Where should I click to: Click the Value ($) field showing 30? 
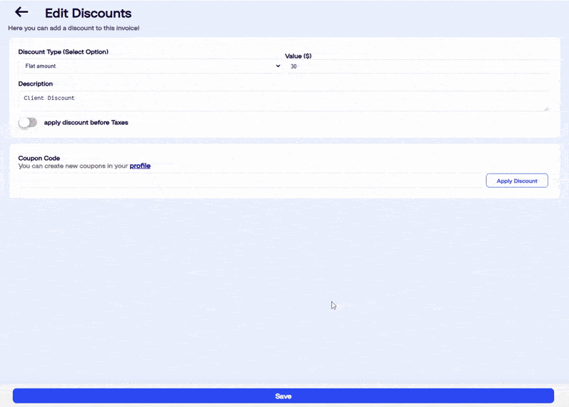click(x=418, y=66)
